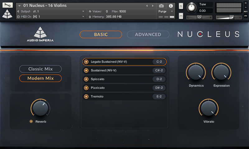
Task: Click the Max voices 1000 value
Action: 123,11
